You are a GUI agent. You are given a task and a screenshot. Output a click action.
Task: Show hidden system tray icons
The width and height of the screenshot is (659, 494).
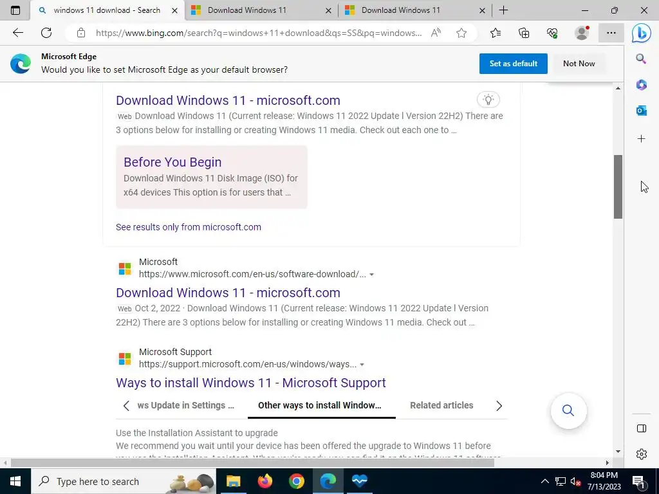coord(544,481)
